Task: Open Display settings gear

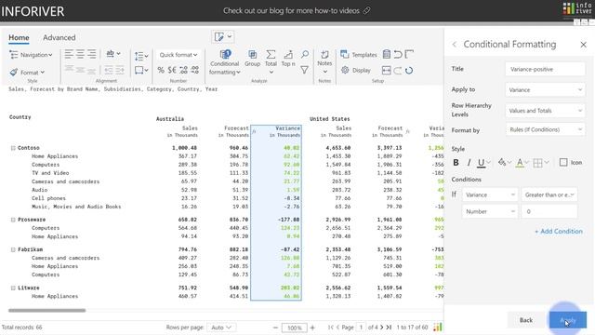Action: click(x=355, y=71)
